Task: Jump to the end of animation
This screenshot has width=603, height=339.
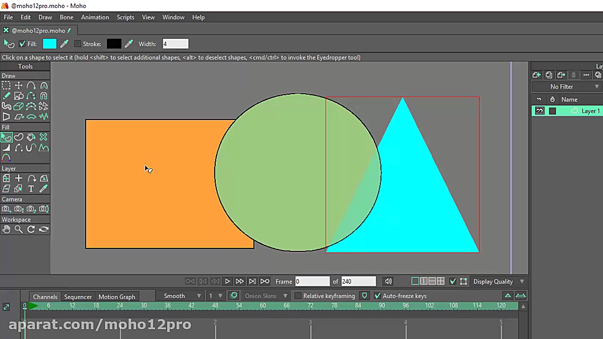Action: tap(265, 282)
